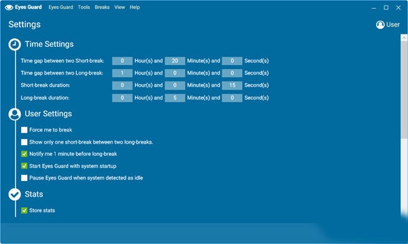Click Short-break gap minutes field showing 20

coord(175,61)
